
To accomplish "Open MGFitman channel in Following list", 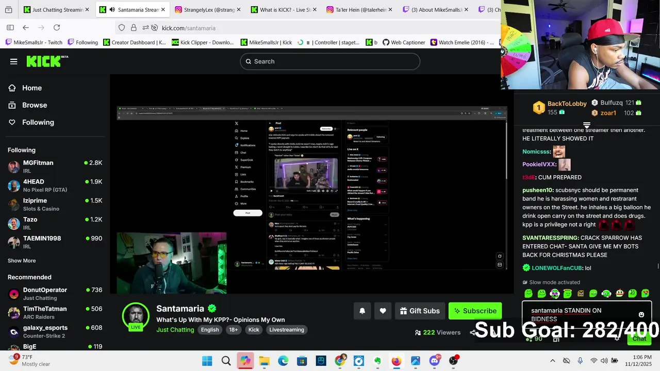I will (x=55, y=166).
